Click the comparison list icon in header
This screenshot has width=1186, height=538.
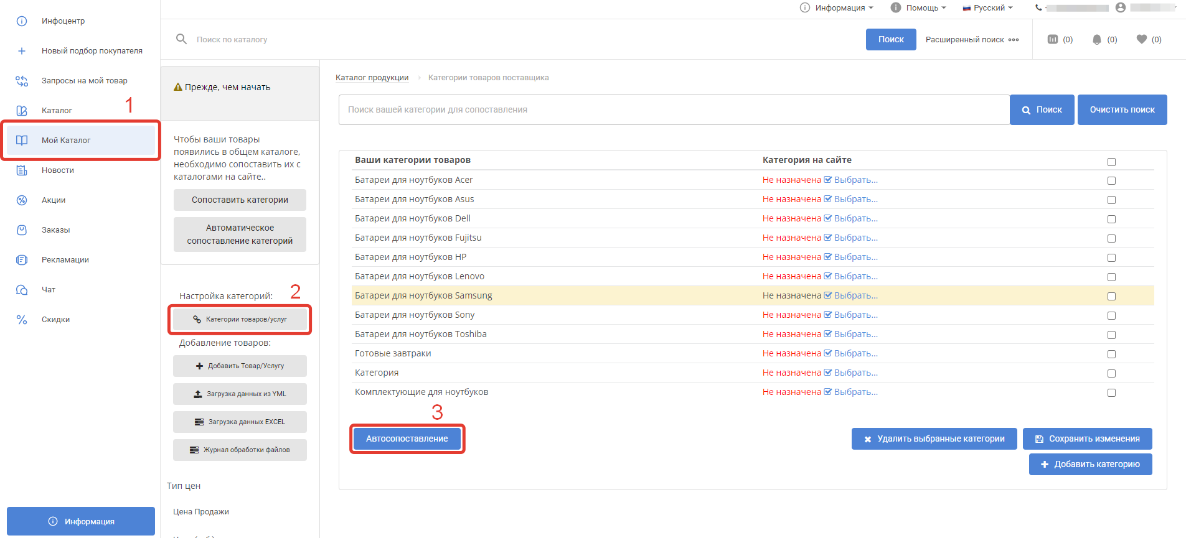click(1053, 39)
